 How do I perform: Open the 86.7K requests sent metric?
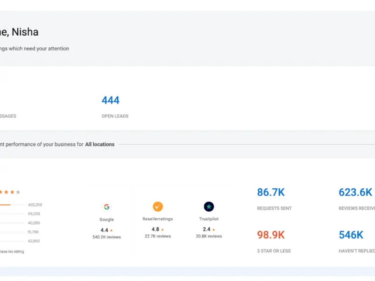(270, 192)
